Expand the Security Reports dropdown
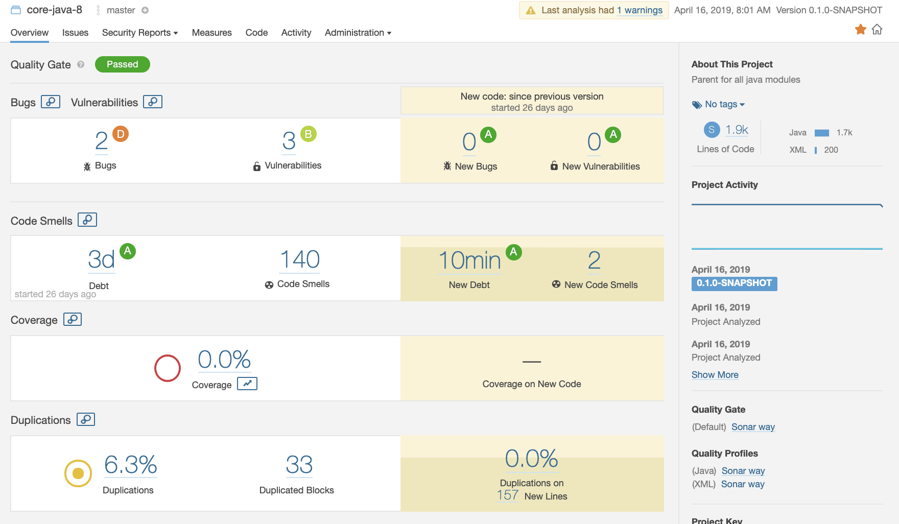 [140, 33]
